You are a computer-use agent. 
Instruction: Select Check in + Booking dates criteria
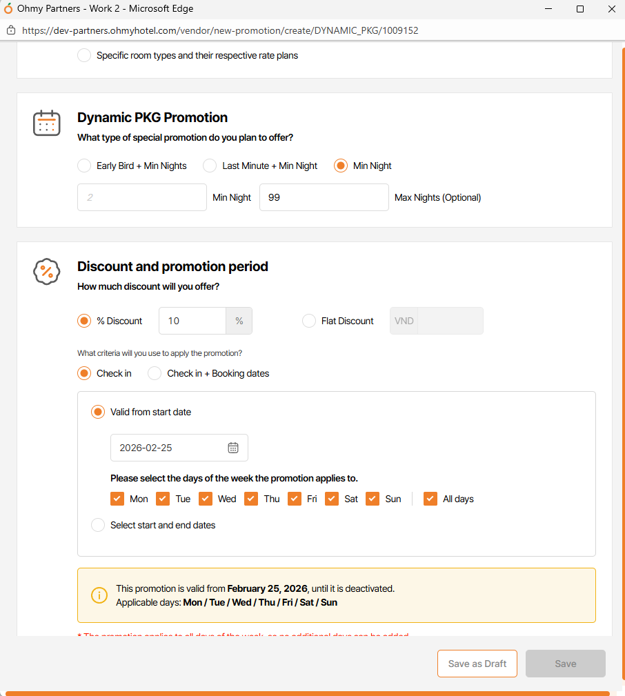tap(155, 373)
